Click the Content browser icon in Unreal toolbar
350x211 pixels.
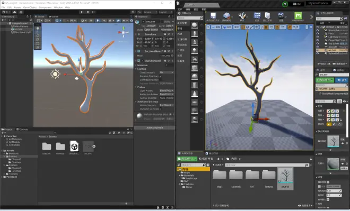(257, 17)
